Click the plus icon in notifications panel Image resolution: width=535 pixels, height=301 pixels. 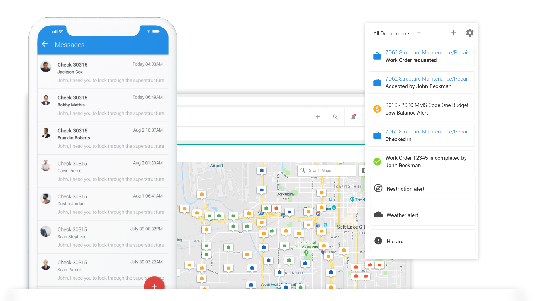click(453, 33)
